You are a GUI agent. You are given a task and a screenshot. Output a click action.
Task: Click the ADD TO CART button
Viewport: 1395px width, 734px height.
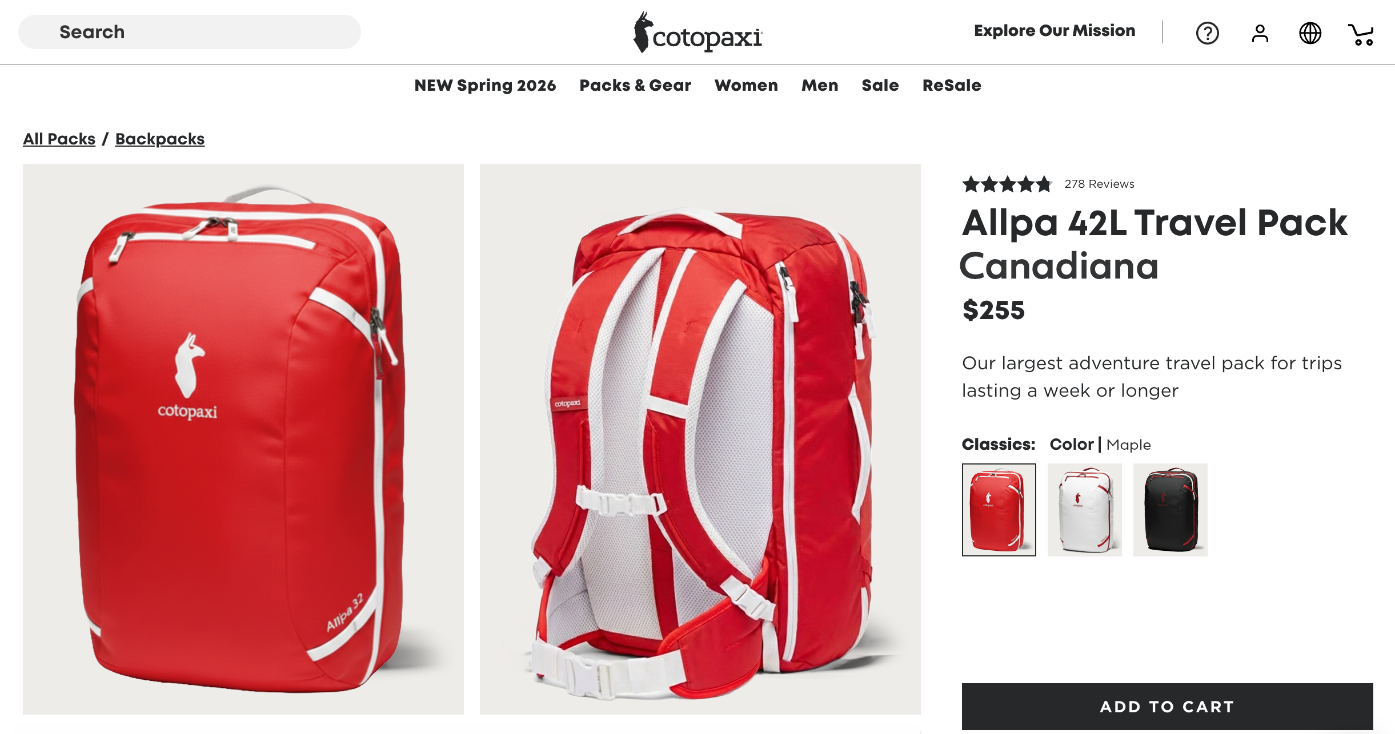click(x=1167, y=707)
